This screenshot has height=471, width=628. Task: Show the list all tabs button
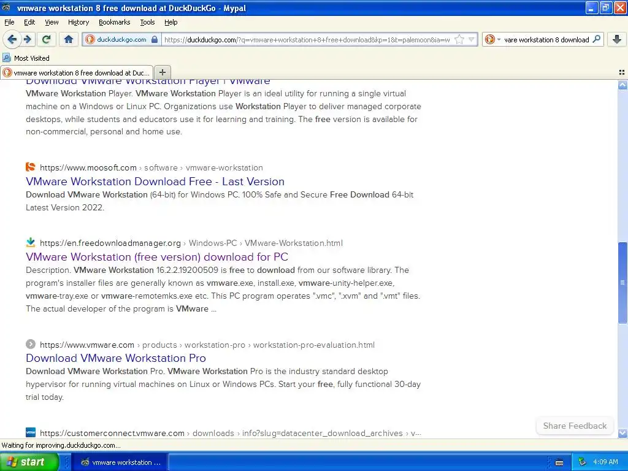(622, 72)
